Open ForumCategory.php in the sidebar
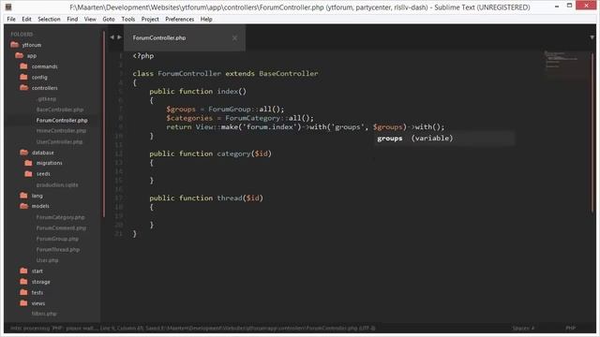This screenshot has width=600, height=337. coord(60,217)
